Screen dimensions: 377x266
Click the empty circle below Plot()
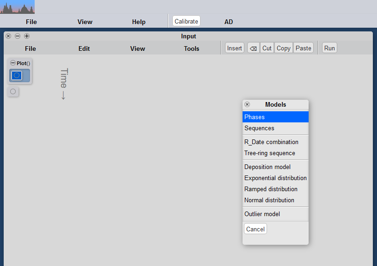coord(13,91)
